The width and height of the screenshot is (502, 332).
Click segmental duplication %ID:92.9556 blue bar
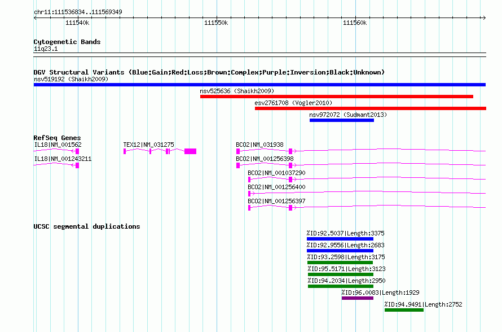click(x=340, y=251)
